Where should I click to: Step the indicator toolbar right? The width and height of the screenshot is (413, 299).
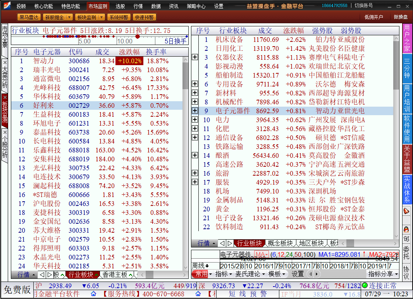tap(316, 274)
